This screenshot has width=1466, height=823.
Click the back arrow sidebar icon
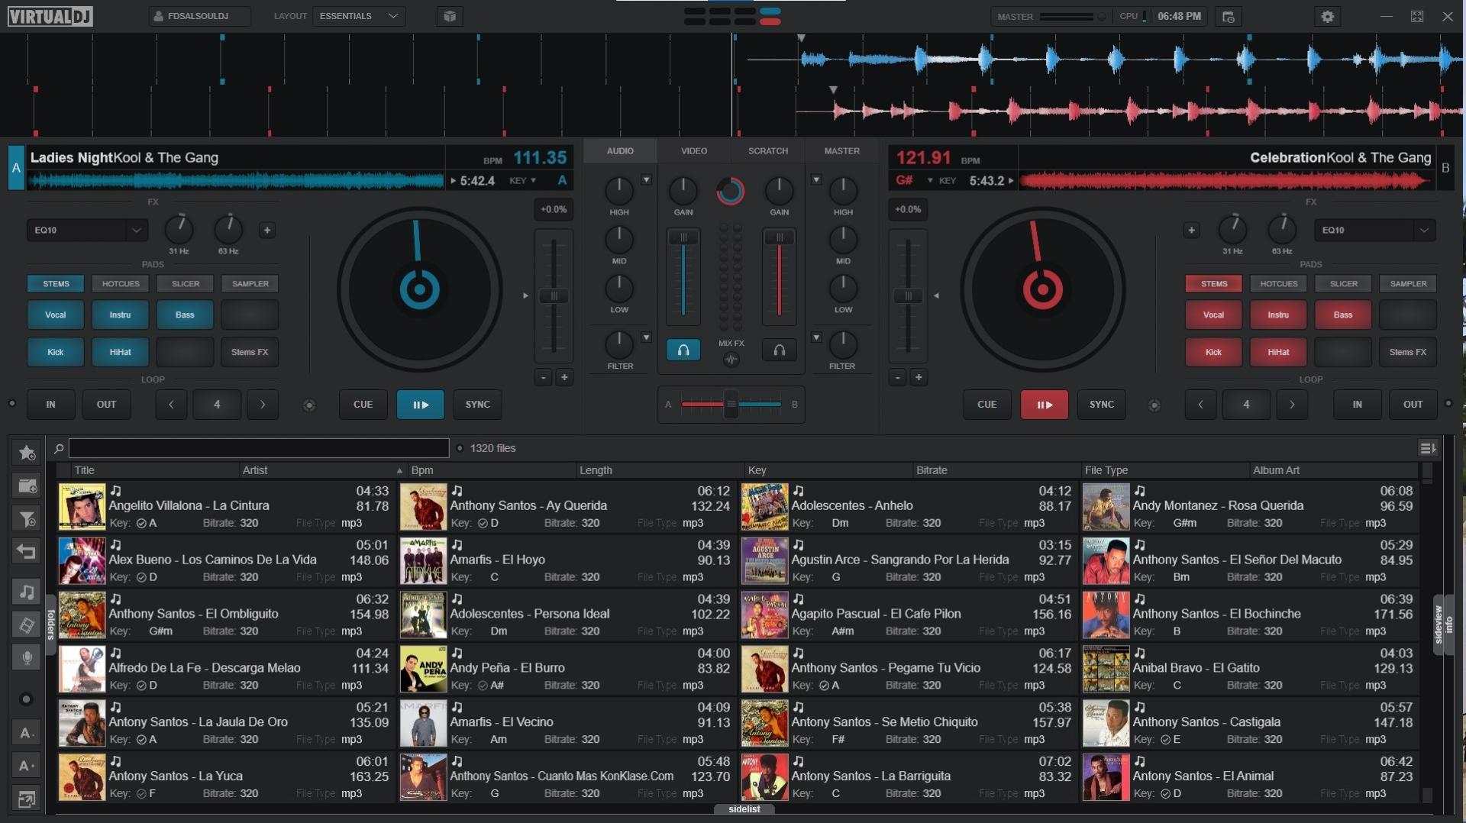(27, 551)
